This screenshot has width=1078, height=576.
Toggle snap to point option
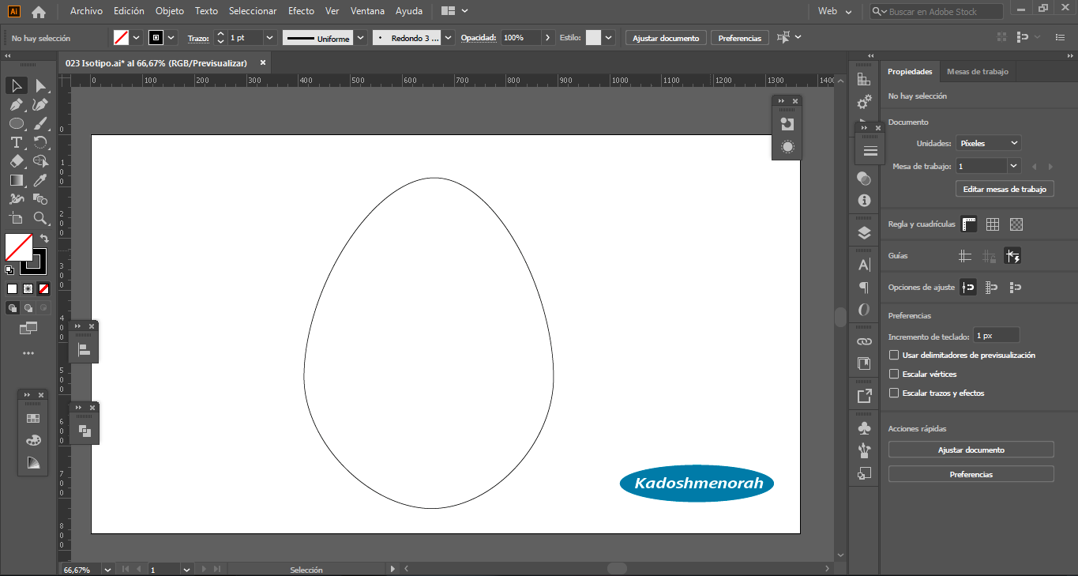[968, 288]
